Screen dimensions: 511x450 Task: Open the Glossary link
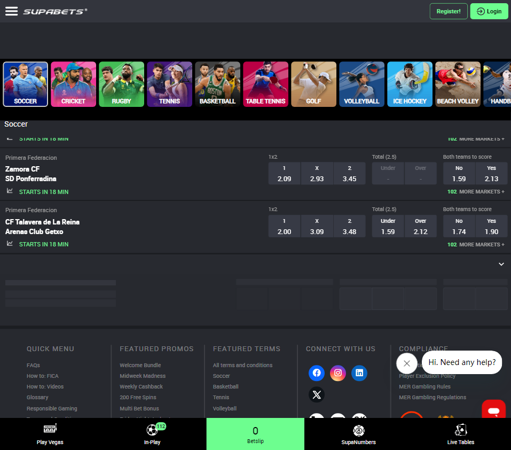(37, 398)
